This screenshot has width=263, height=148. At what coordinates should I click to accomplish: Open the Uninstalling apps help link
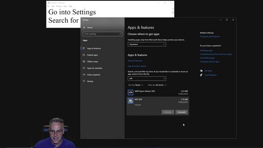(207, 58)
